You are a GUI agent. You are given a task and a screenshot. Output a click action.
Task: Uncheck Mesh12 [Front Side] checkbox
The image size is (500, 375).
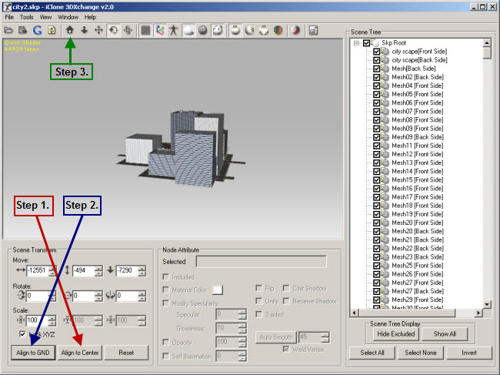pos(377,154)
